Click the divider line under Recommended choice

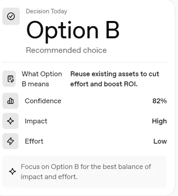(x=85, y=63)
